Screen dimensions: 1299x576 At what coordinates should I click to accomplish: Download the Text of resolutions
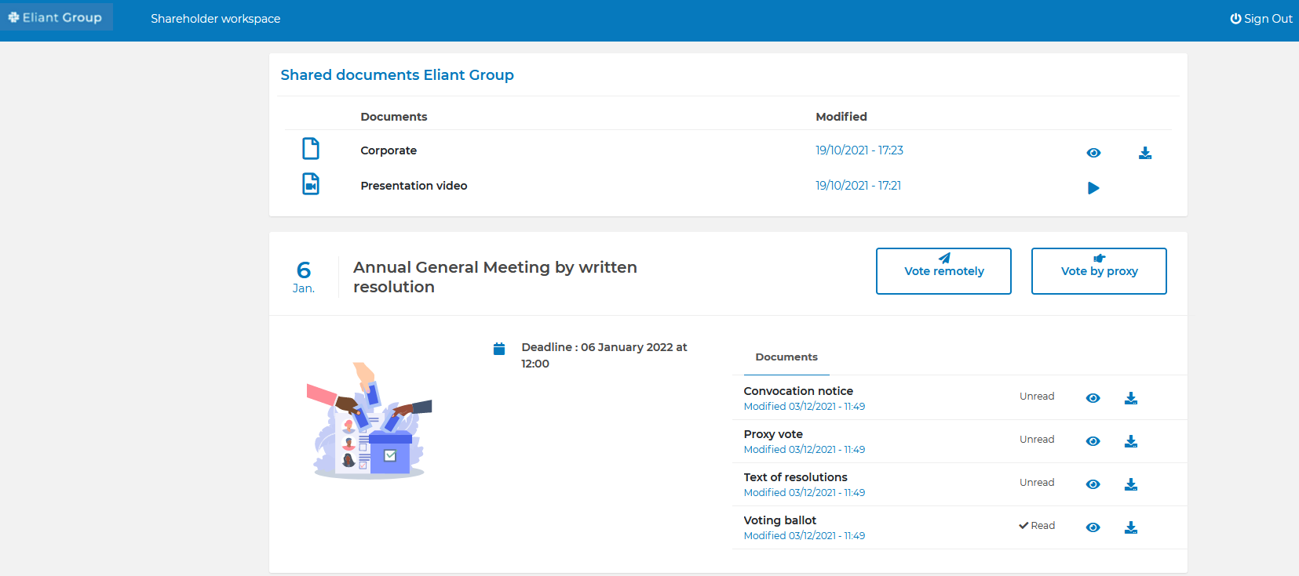(1131, 484)
